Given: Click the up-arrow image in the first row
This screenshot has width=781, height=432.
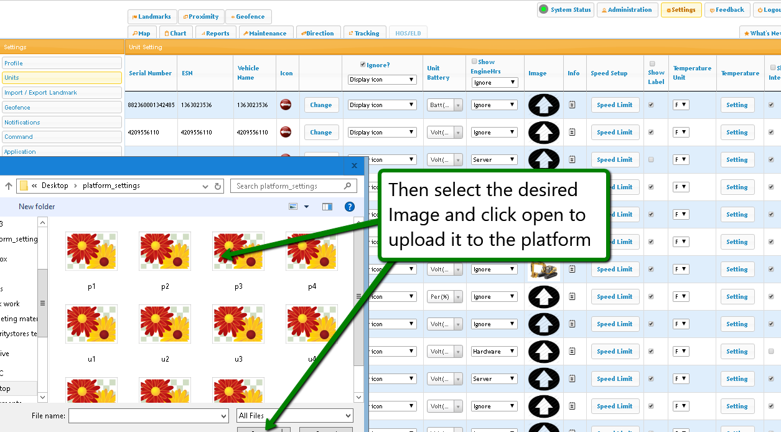Looking at the screenshot, I should click(x=543, y=105).
